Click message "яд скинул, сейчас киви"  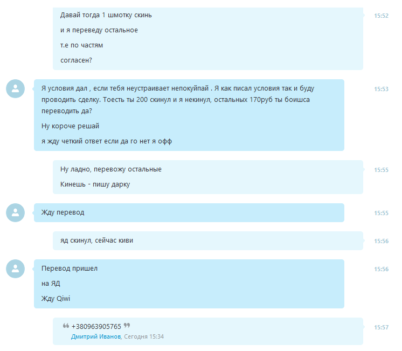click(96, 240)
